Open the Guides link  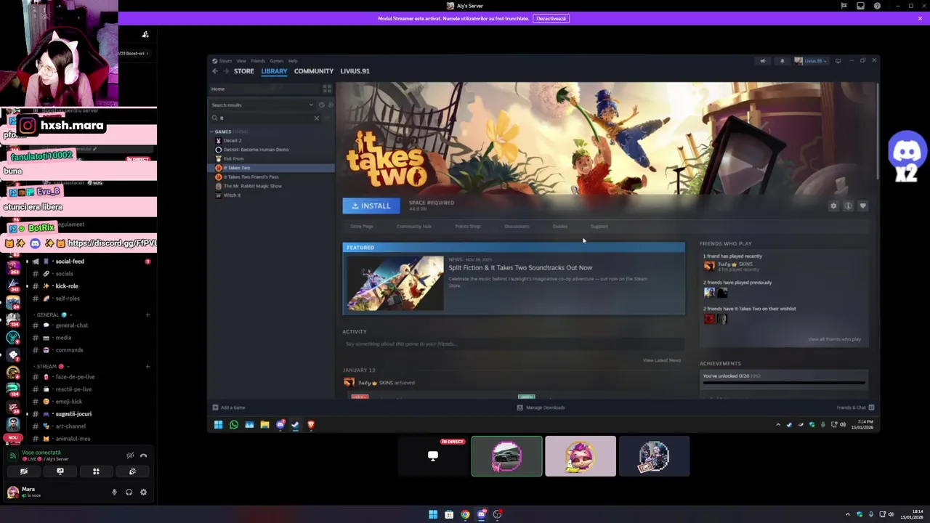coord(559,226)
